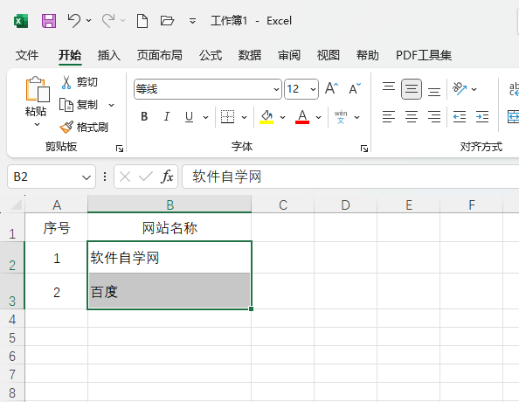This screenshot has width=519, height=402.
Task: Click the Redo arrow icon
Action: pyautogui.click(x=108, y=20)
